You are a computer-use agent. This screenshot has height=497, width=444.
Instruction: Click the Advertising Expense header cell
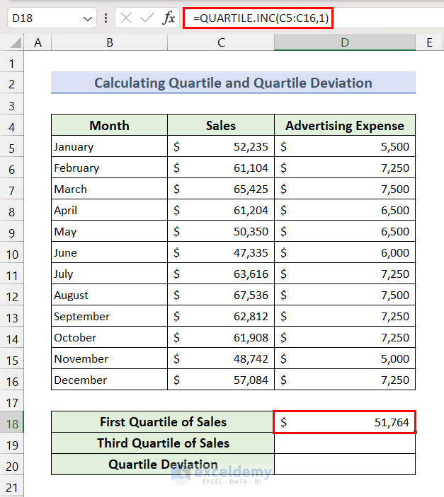(x=344, y=126)
